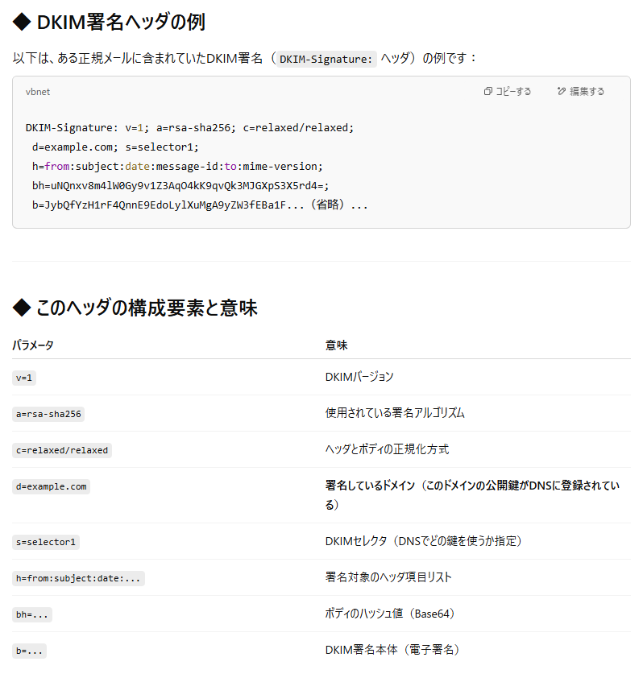Select the vbnet language label
643x678 pixels.
tap(38, 92)
